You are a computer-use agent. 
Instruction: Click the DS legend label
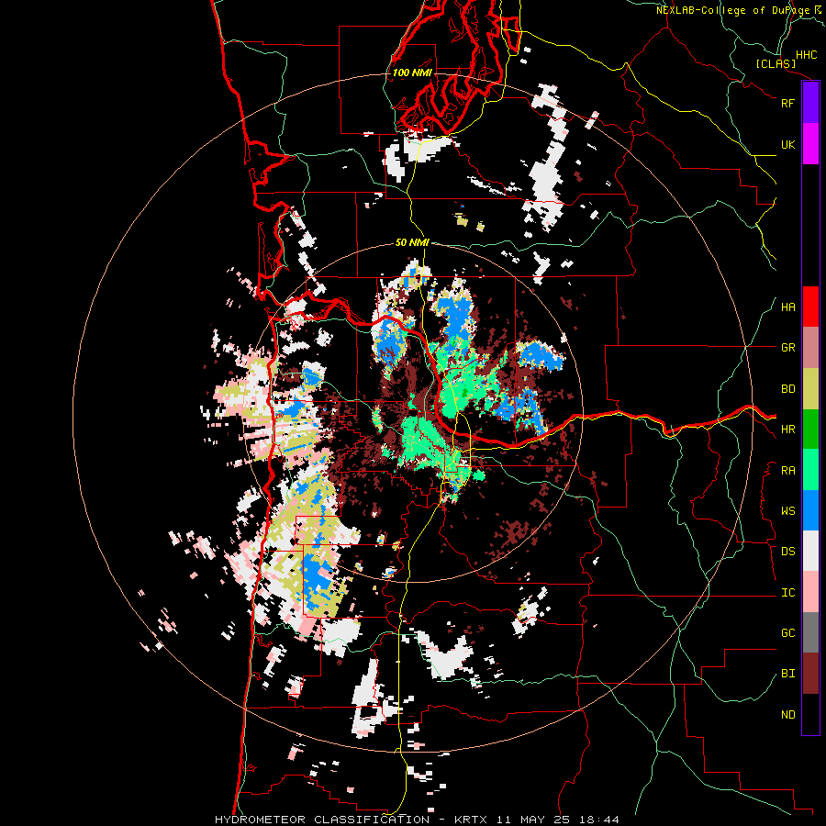(787, 552)
